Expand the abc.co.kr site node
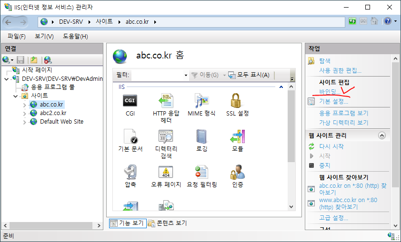Image resolution: width=401 pixels, height=242 pixels. pos(25,105)
